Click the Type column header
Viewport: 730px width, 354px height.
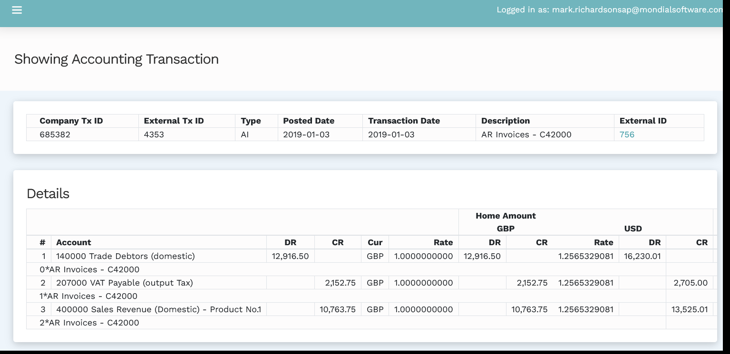251,121
